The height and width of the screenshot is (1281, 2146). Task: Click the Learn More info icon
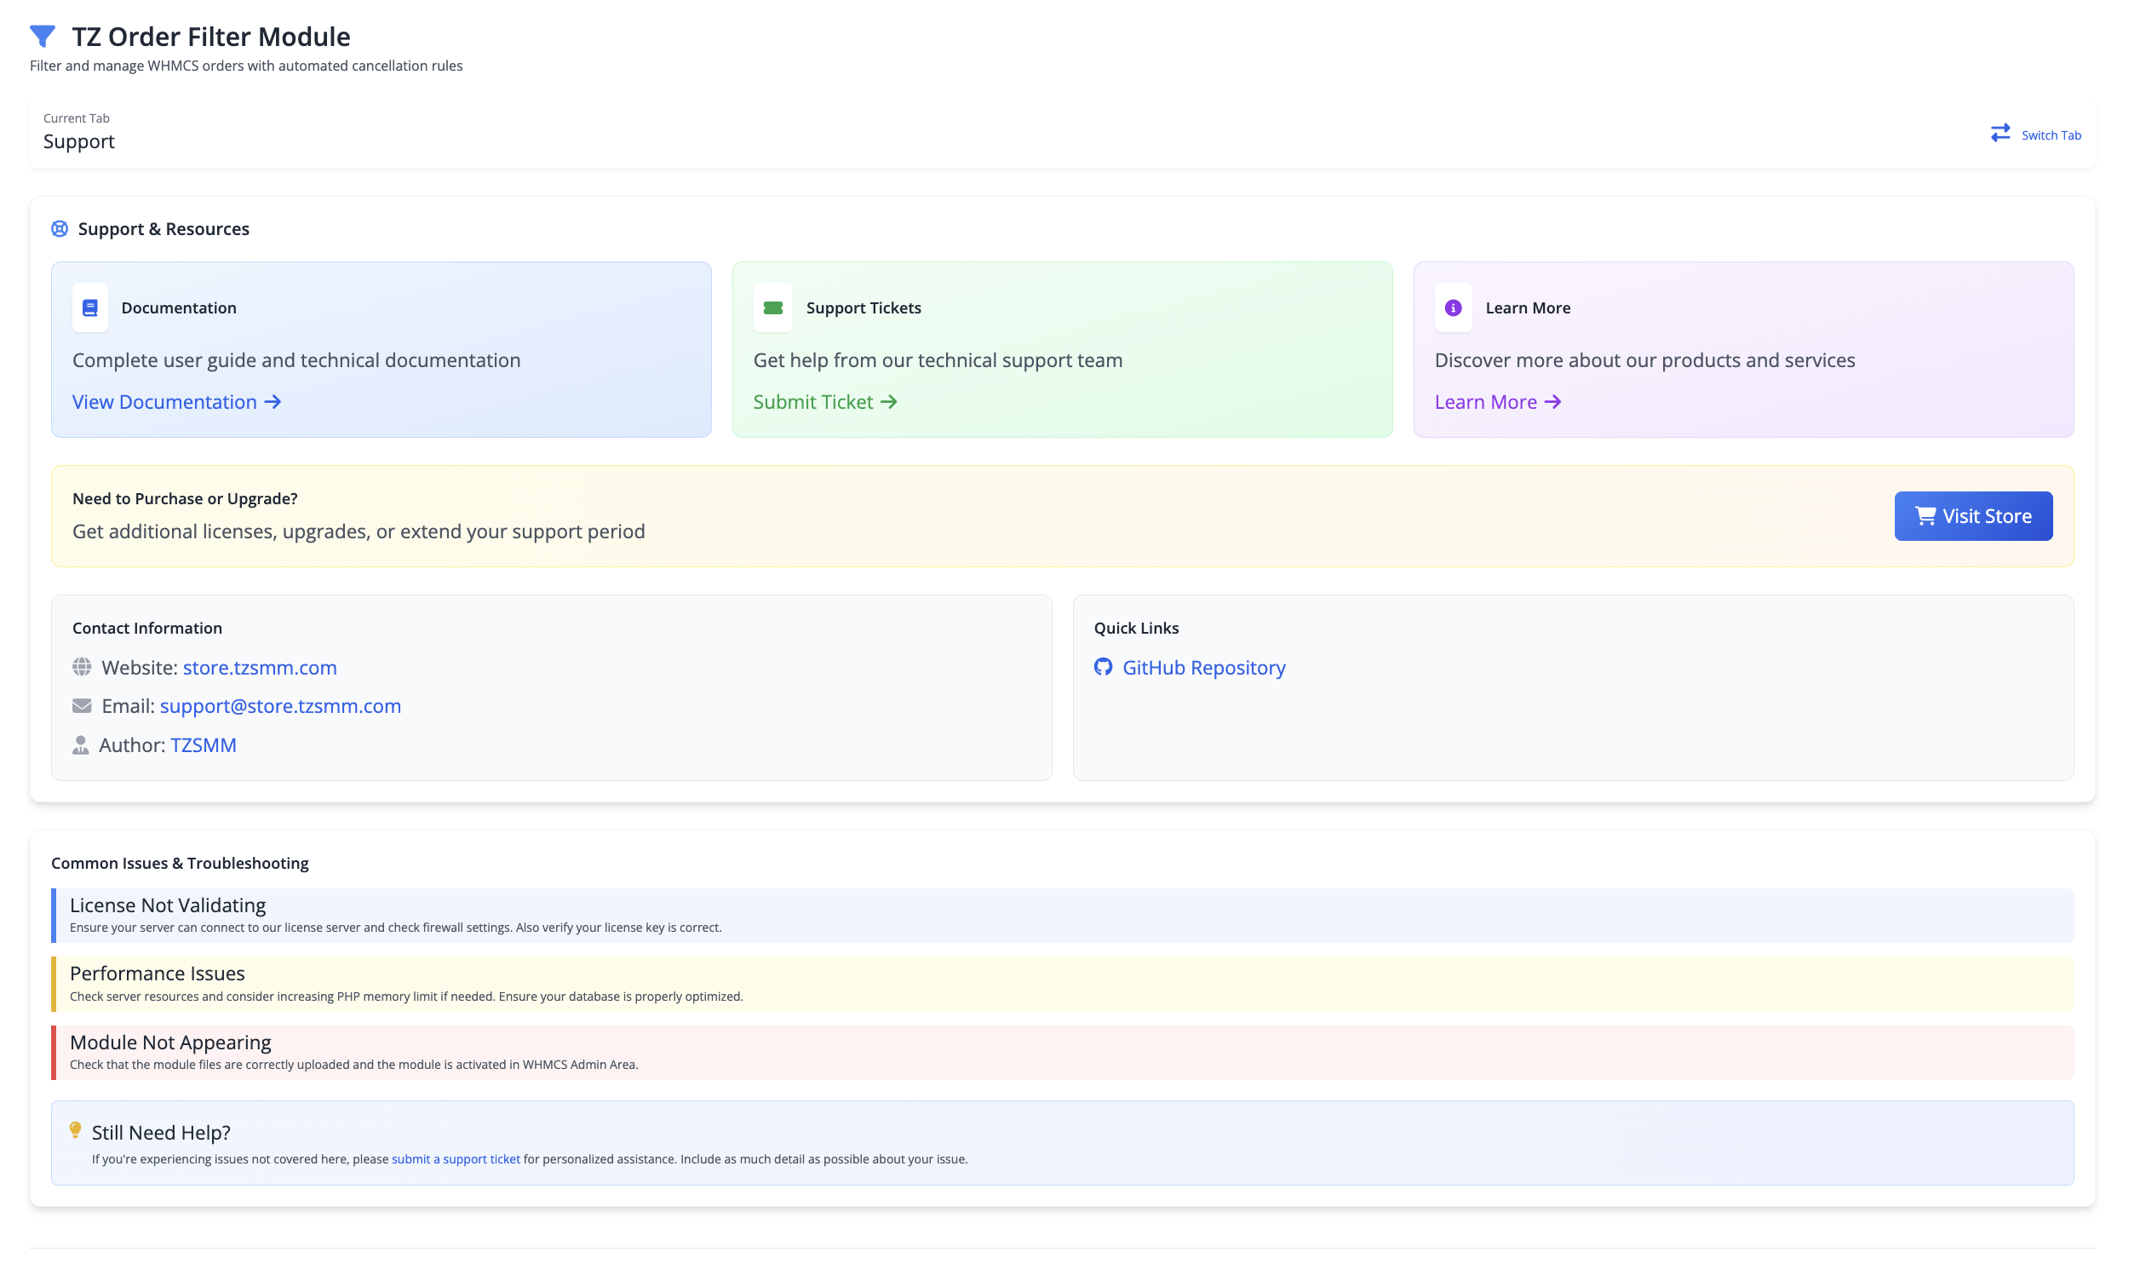pyautogui.click(x=1453, y=307)
